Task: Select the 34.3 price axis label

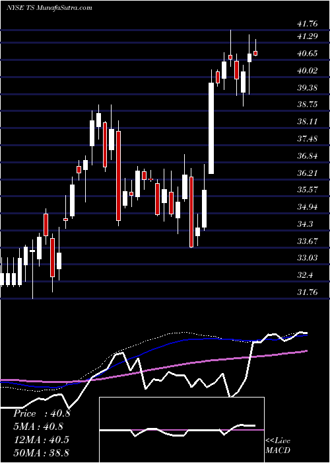Action: coord(305,224)
